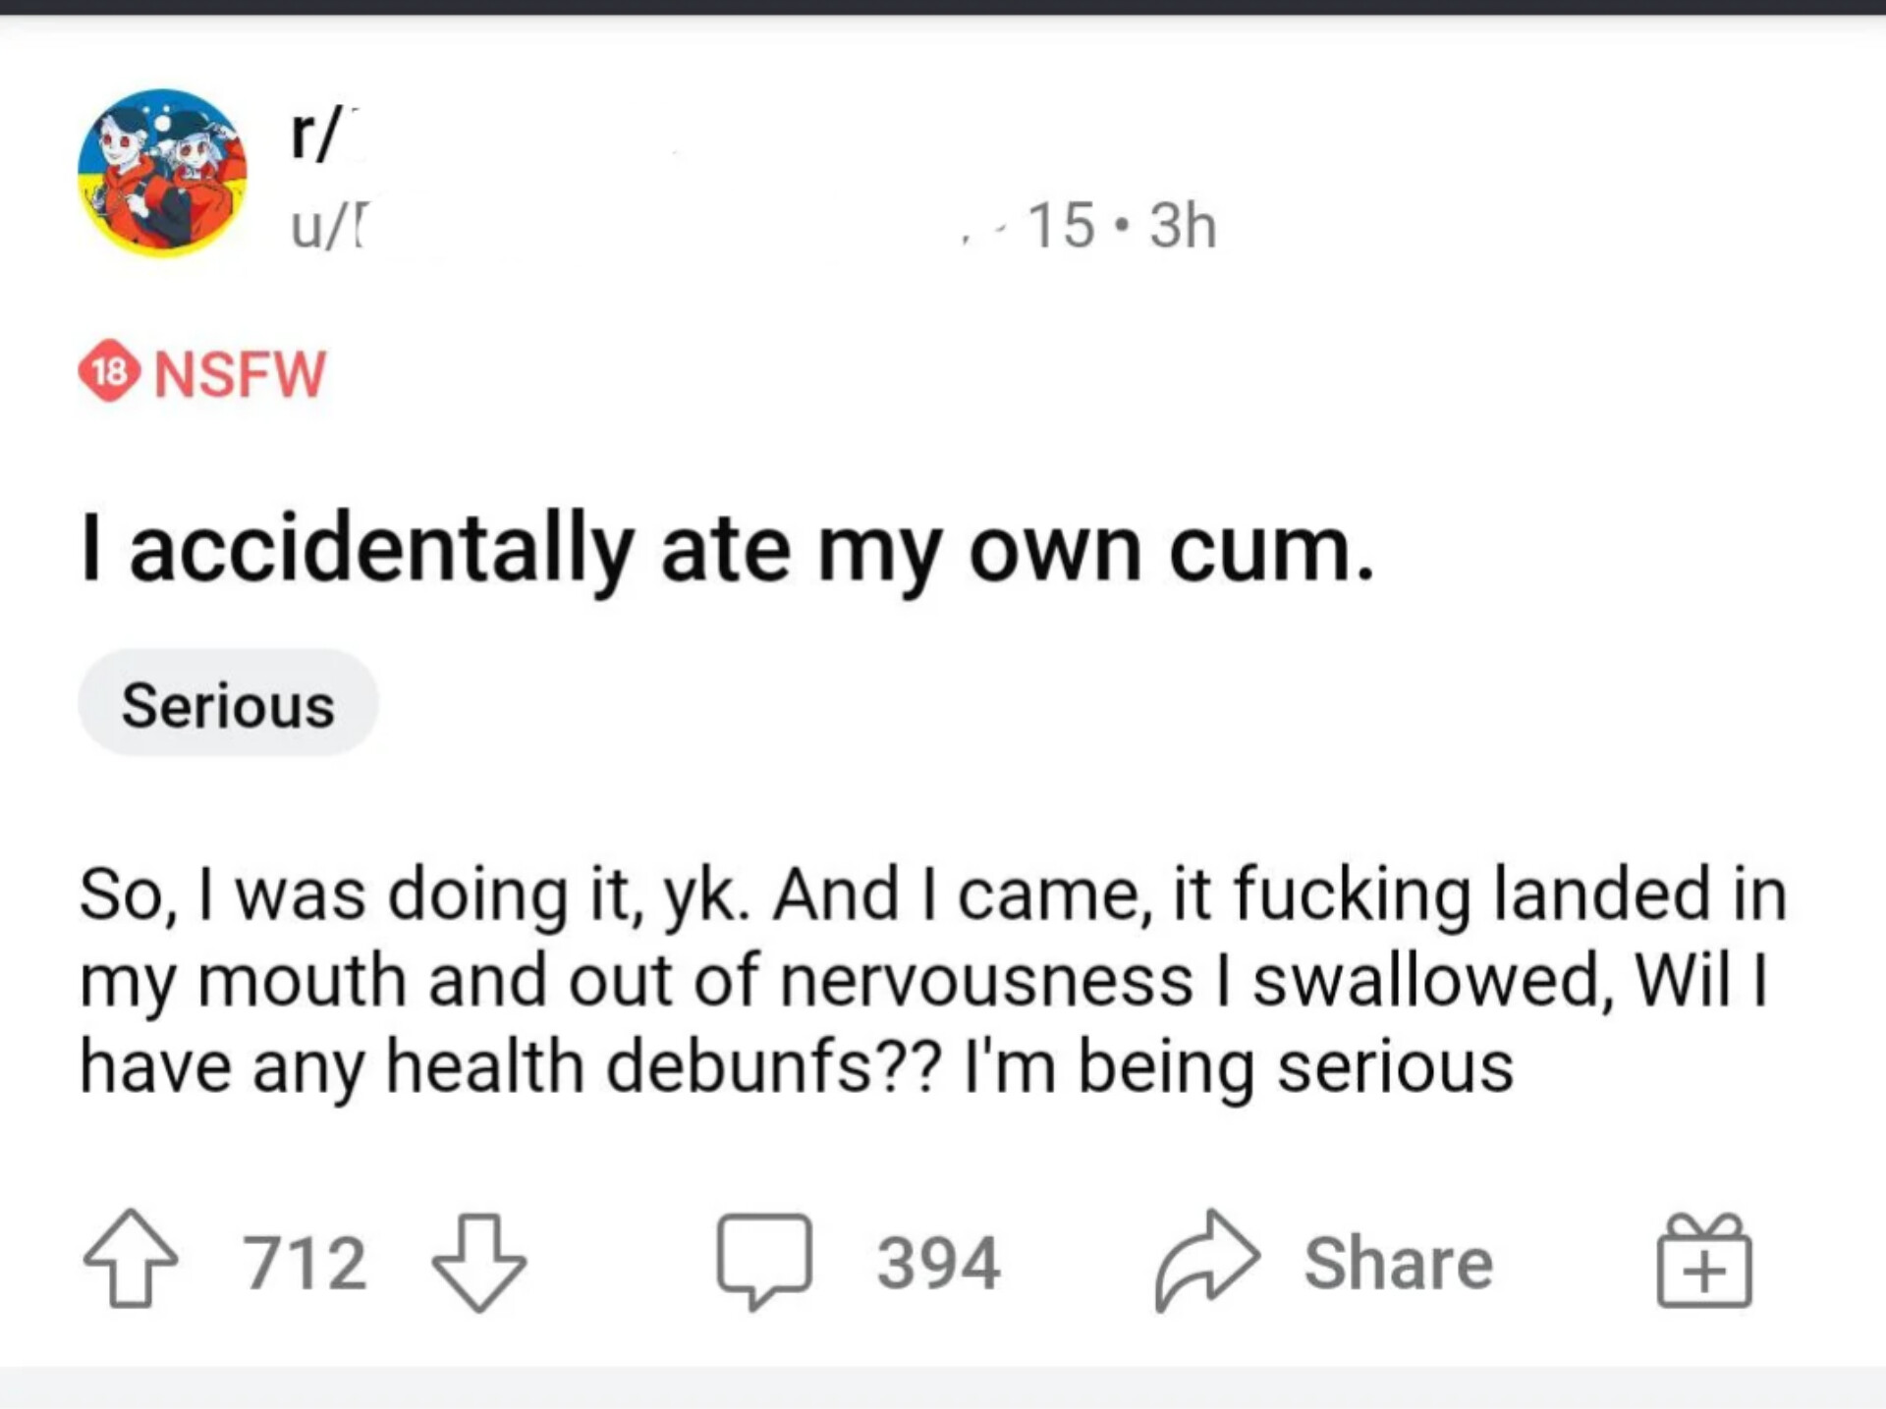Click the Share text label
This screenshot has width=1886, height=1409.
1398,1262
